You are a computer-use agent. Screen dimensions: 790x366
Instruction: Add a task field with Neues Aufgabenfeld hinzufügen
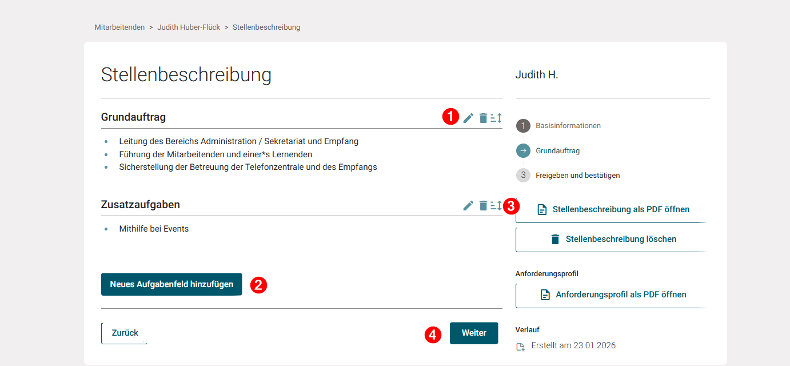click(x=171, y=284)
